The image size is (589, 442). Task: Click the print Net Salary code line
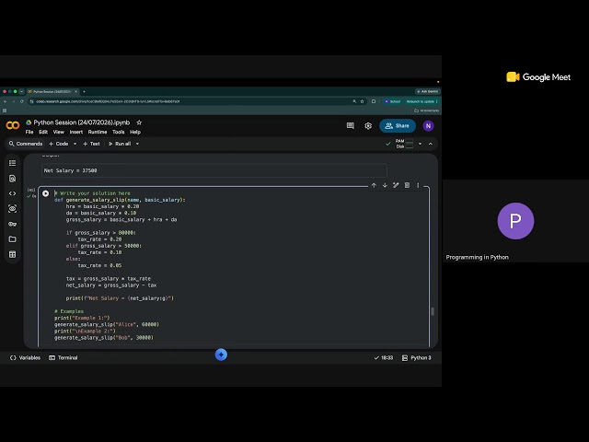[x=120, y=298]
